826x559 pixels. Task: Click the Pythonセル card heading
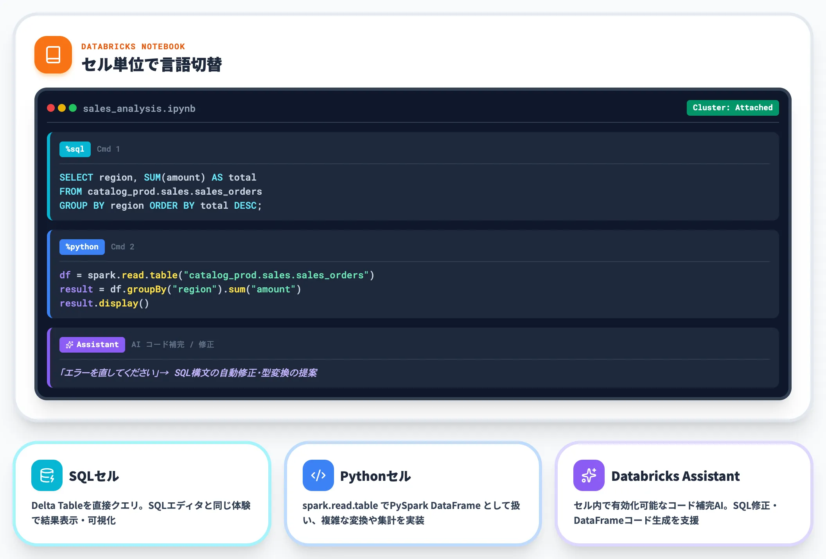375,476
